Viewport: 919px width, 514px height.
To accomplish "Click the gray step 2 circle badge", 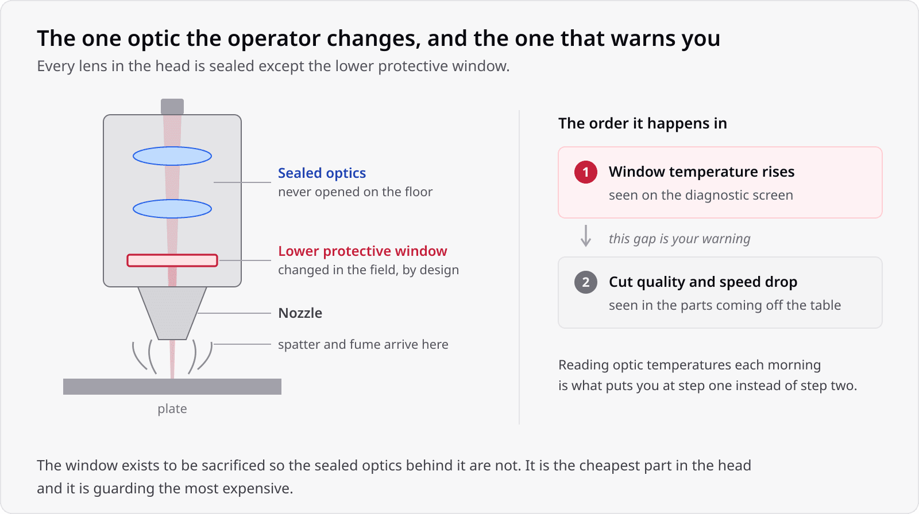I will [x=586, y=282].
